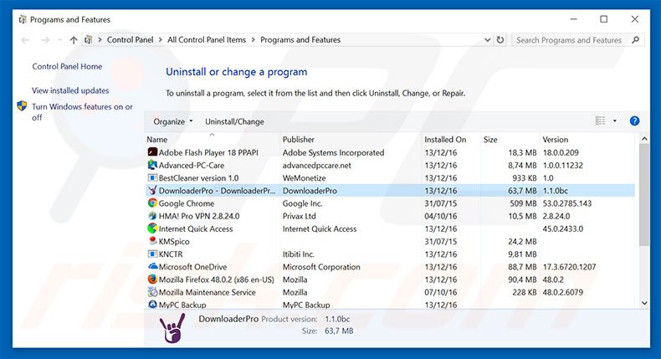Click Privax Ltd publisher cell
661x359 pixels.
299,216
